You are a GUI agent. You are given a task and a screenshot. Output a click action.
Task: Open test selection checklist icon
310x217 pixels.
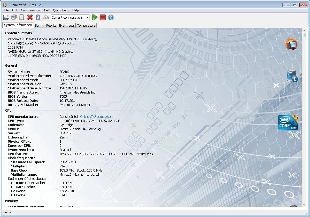click(38, 17)
